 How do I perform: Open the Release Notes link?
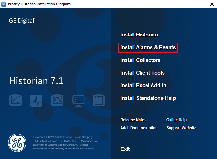133,120
